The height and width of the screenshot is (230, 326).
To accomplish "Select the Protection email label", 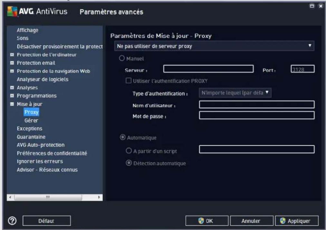I will point(36,63).
